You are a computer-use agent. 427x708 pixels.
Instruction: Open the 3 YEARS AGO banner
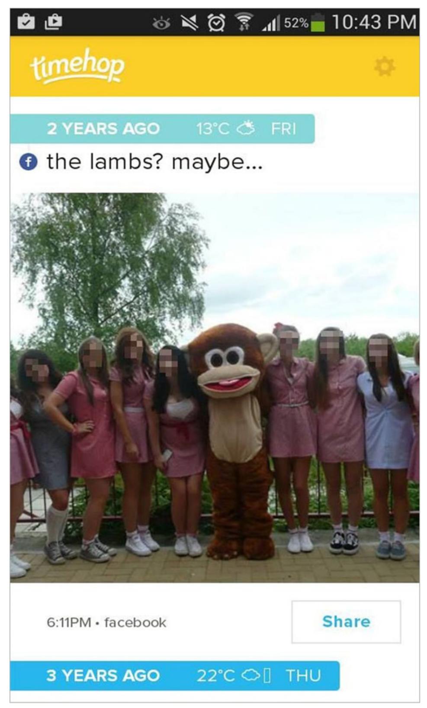(x=175, y=676)
